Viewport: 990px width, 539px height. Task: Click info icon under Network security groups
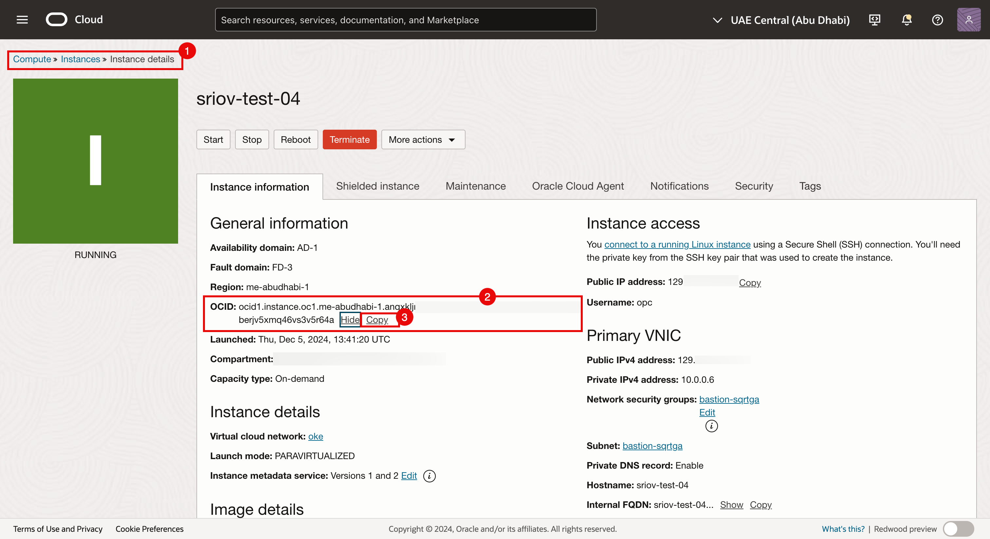(x=711, y=426)
